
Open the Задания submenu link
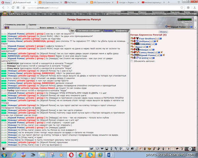point(123,14)
